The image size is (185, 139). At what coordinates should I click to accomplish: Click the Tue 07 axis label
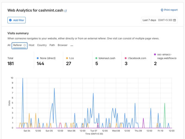click(94, 131)
